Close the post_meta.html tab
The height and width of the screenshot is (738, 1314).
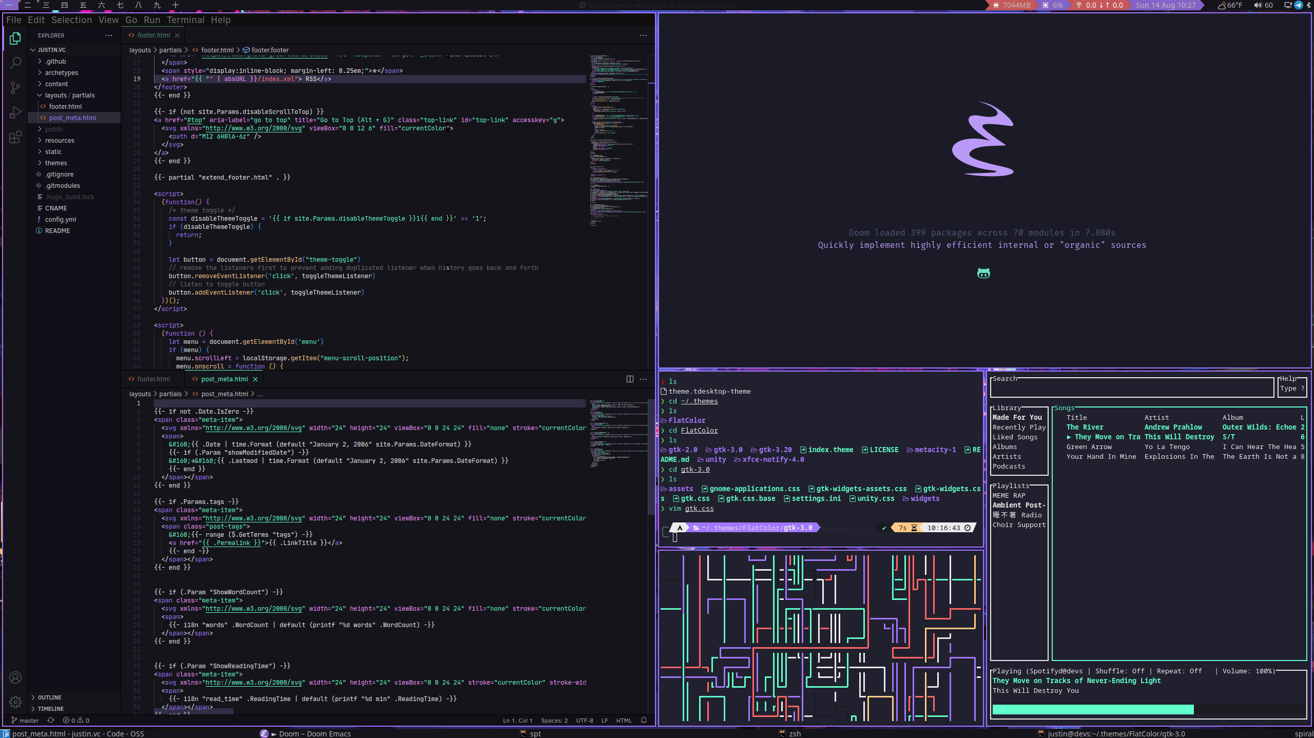[255, 379]
